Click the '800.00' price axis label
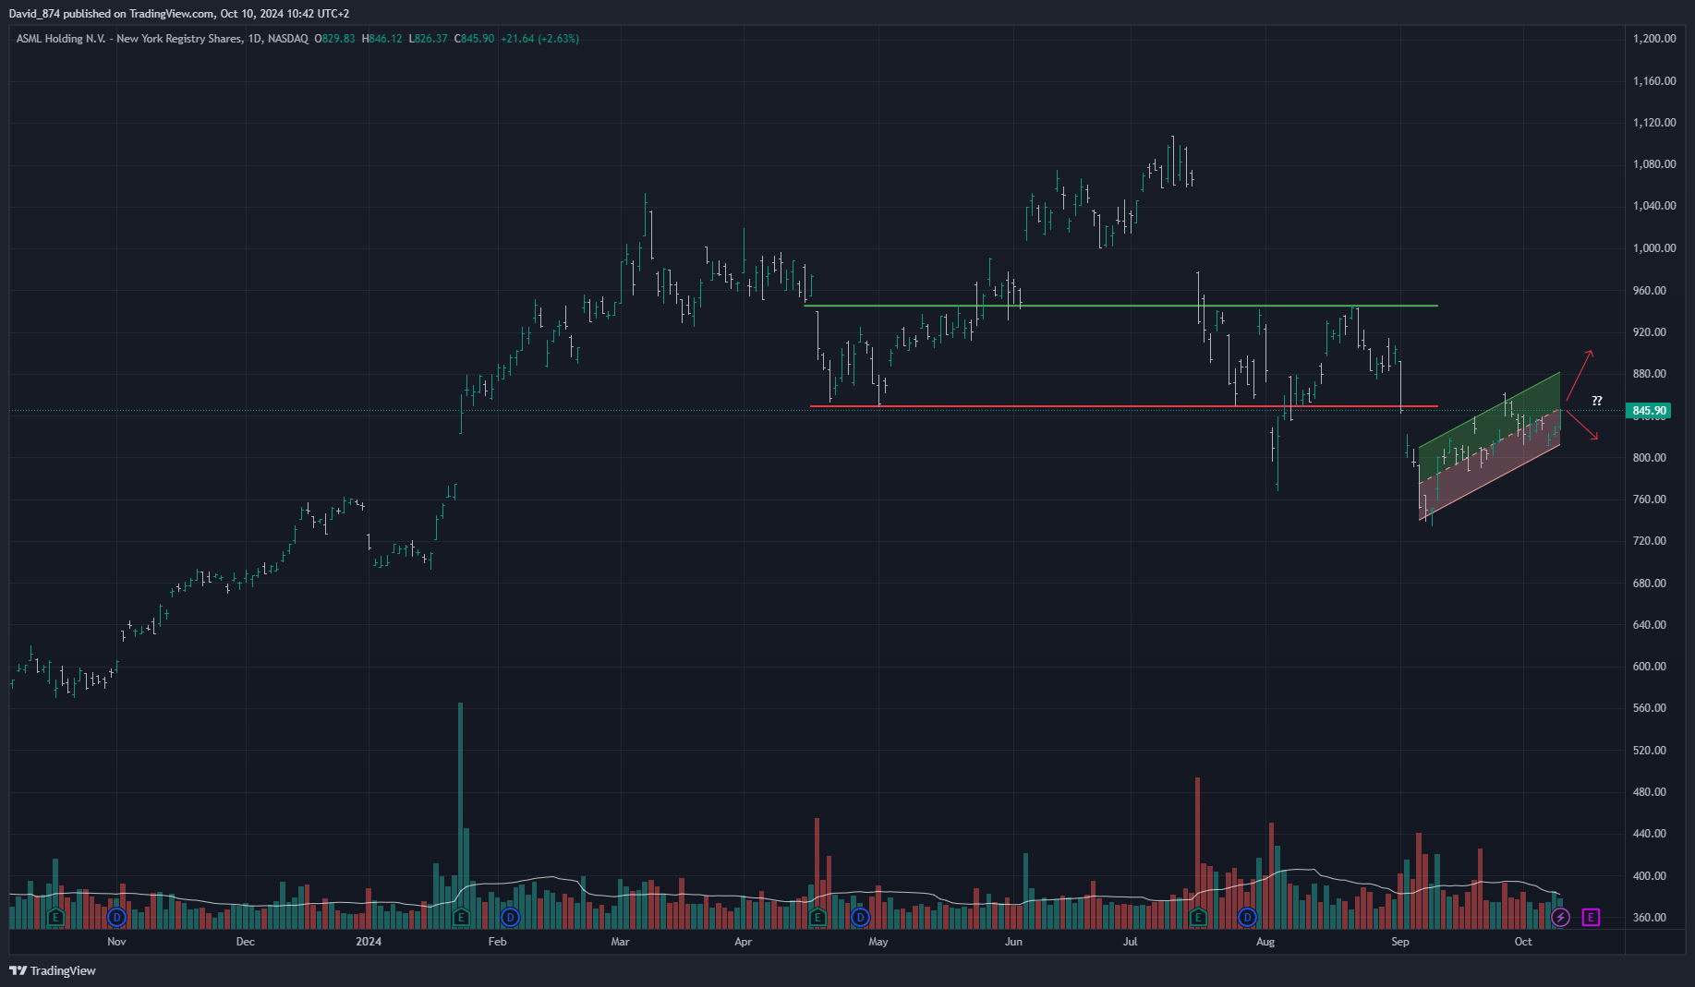The height and width of the screenshot is (987, 1695). (x=1650, y=458)
